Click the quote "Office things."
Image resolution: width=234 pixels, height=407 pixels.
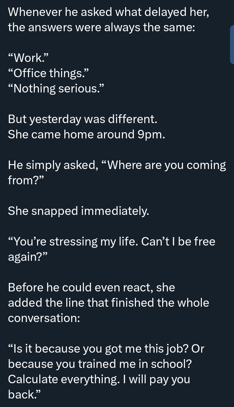[x=48, y=73]
